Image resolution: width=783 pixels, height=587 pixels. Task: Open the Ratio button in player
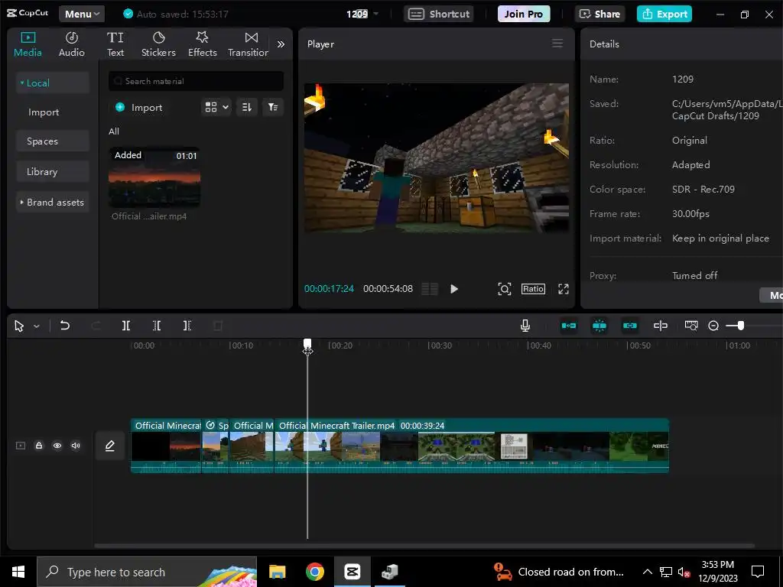pyautogui.click(x=533, y=289)
